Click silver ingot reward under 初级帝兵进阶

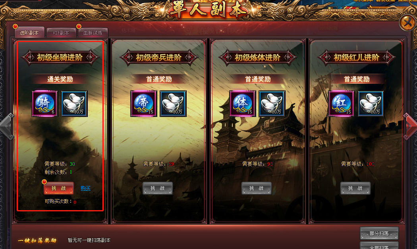173,103
